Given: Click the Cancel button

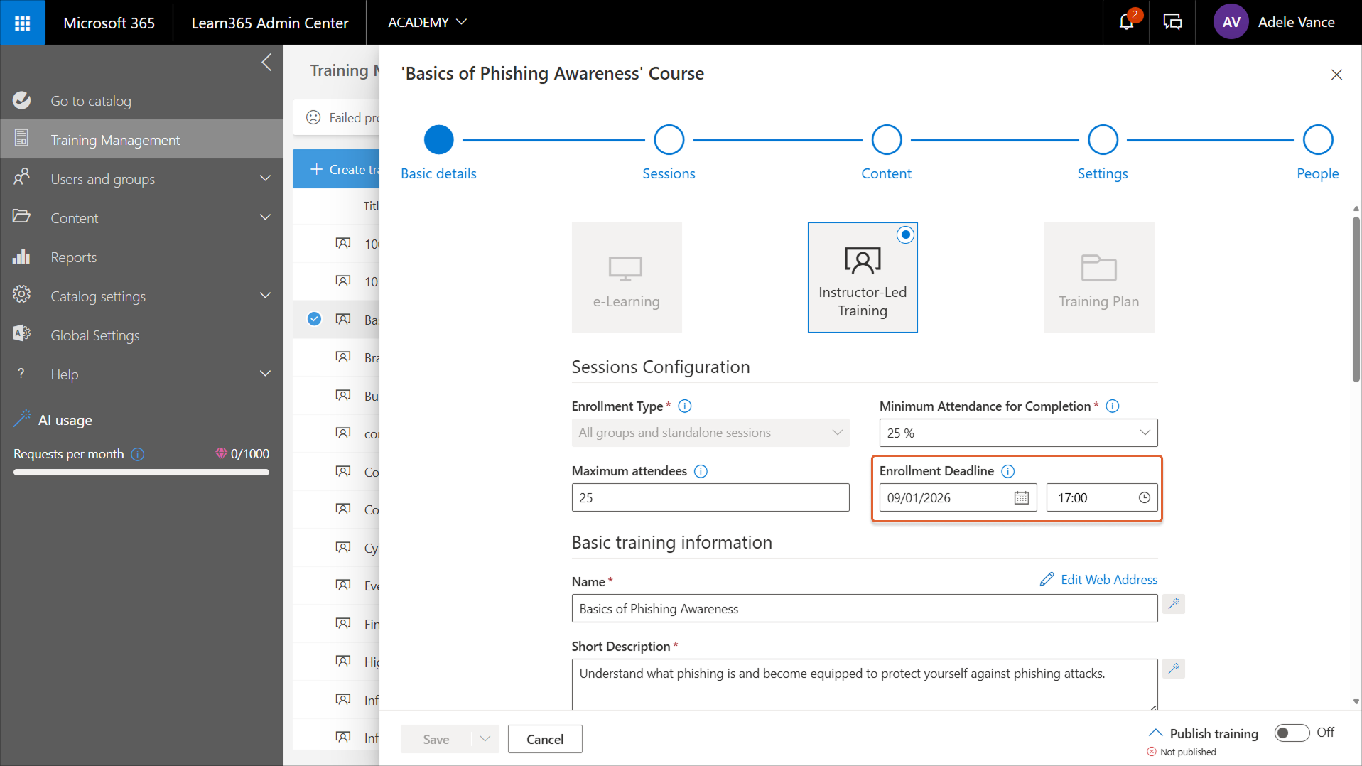Looking at the screenshot, I should click(x=544, y=739).
